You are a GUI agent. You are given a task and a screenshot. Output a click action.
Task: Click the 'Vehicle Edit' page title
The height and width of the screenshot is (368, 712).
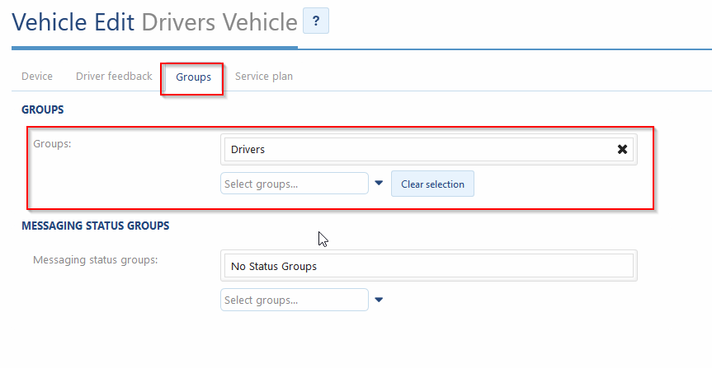click(73, 21)
